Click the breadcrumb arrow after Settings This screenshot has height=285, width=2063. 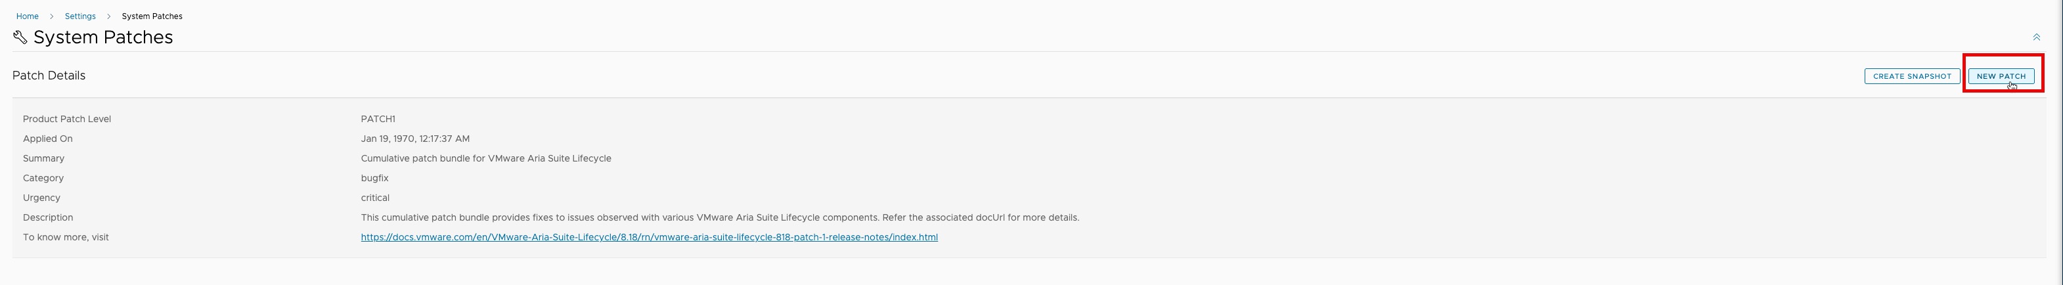click(x=109, y=16)
